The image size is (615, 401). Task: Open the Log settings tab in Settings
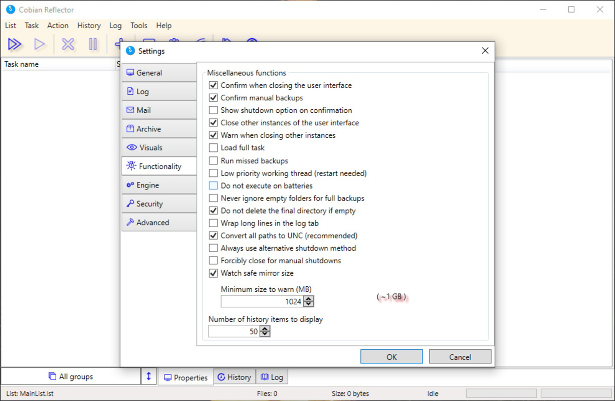[x=159, y=91]
